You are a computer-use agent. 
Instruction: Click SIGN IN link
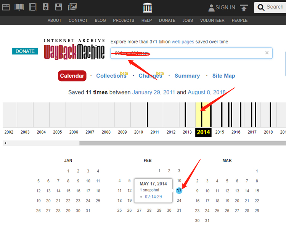click(225, 8)
